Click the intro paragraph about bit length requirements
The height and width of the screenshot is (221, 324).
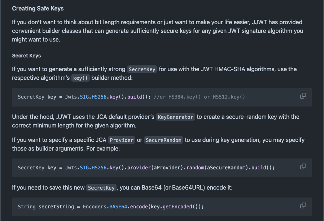click(x=157, y=31)
